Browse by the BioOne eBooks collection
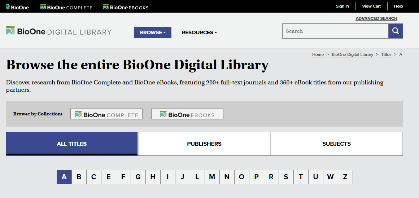Screen dimensions: 419x198 (187, 114)
